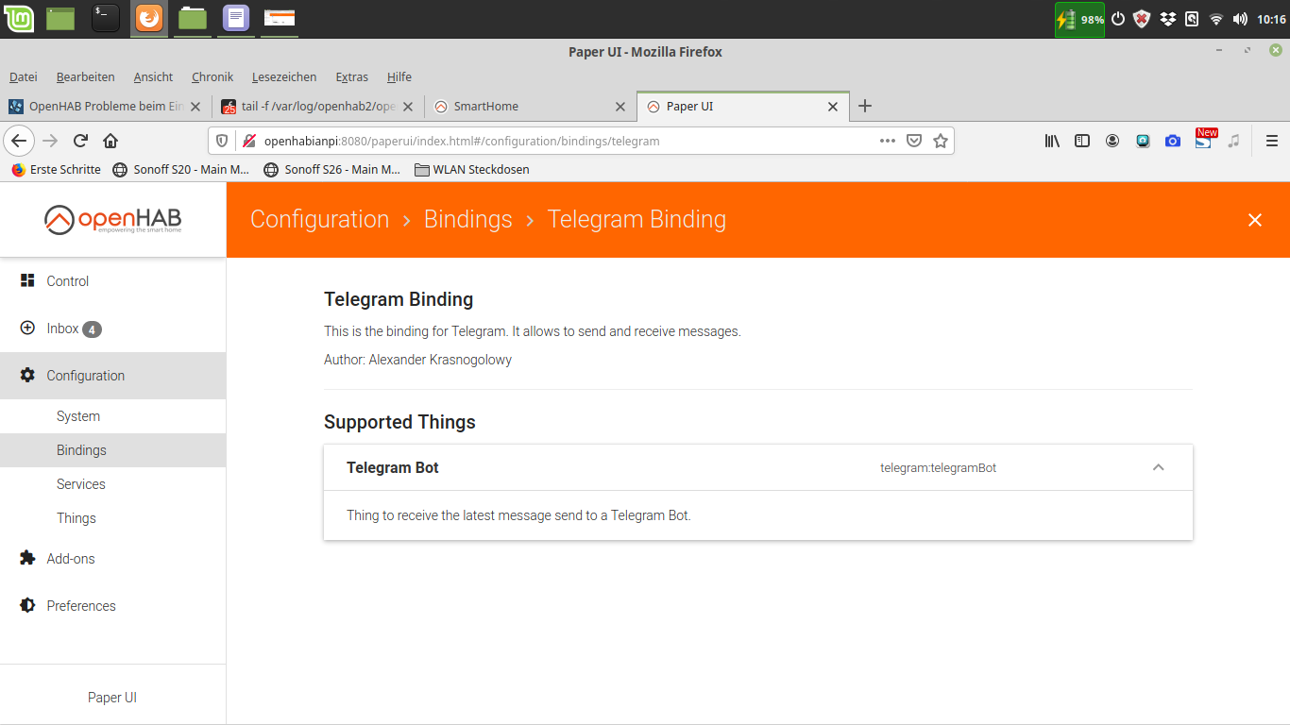Open a new browser tab
1290x725 pixels.
tap(864, 106)
